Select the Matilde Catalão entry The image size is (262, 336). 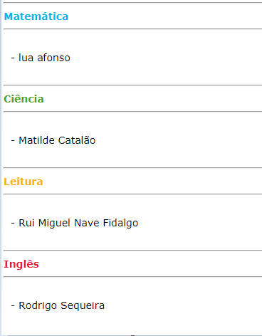point(57,140)
